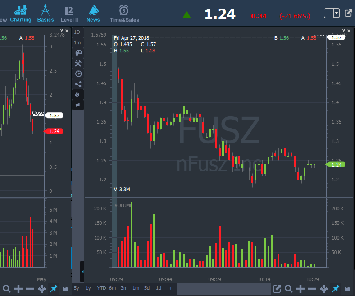Toggle the megaphone alerts icon

coord(77,105)
